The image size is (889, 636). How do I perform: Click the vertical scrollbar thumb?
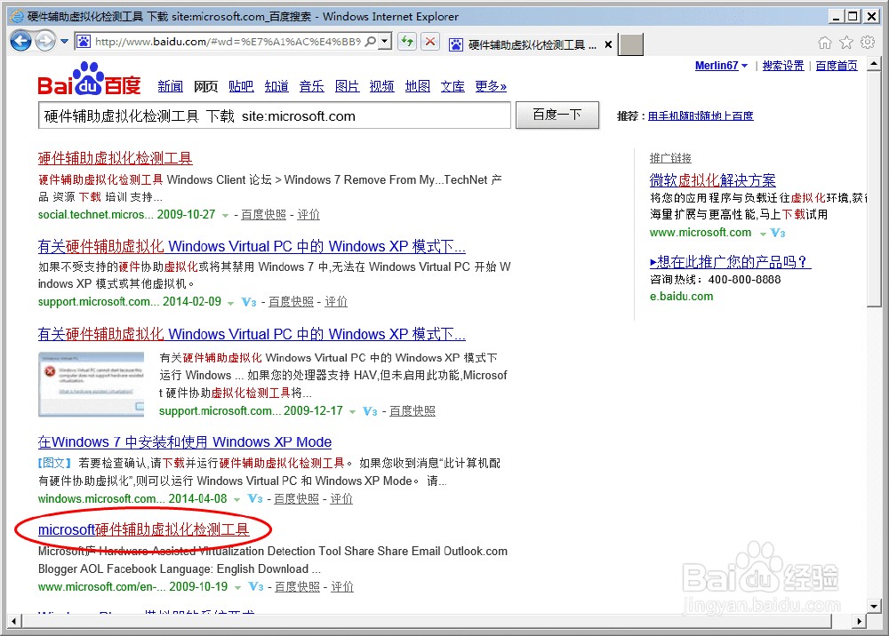874,190
